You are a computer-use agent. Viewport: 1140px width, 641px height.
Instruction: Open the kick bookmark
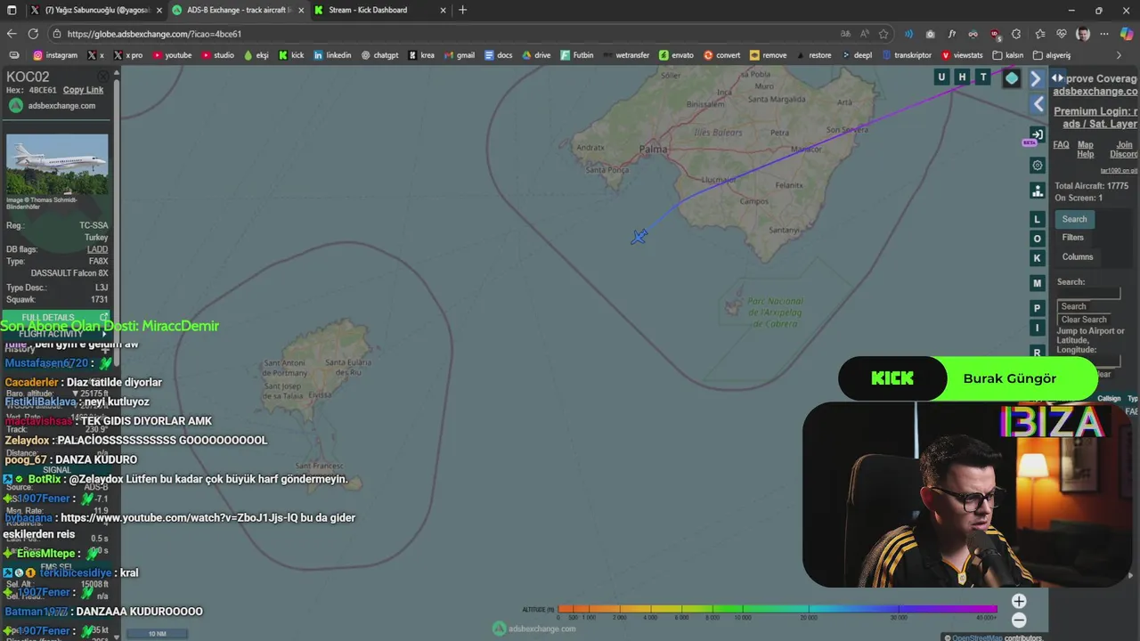[x=291, y=55]
